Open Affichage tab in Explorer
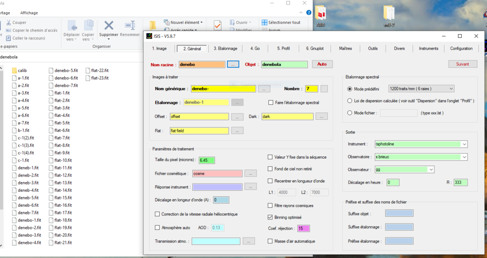Viewport: 487px width, 258px height. [29, 13]
